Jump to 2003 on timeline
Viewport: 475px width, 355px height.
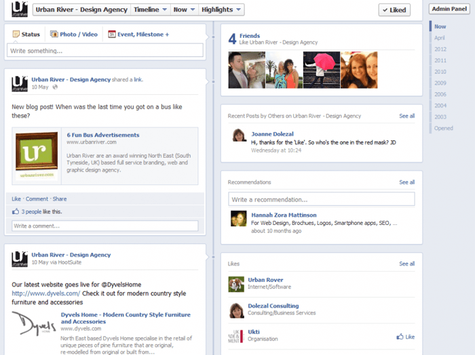point(440,117)
